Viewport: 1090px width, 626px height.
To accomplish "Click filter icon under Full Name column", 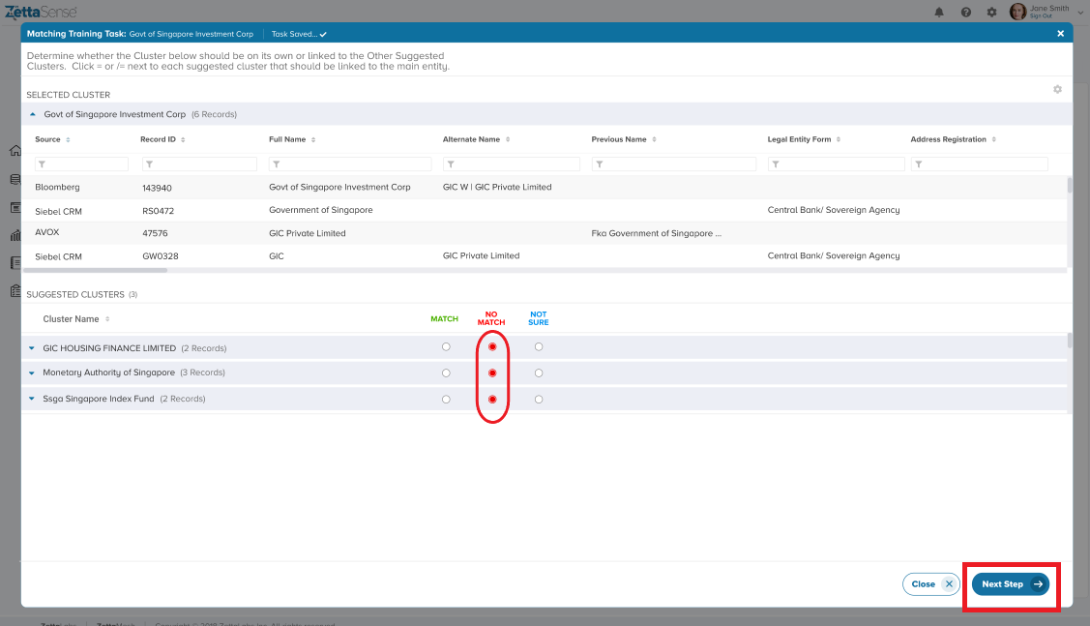I will tap(276, 164).
